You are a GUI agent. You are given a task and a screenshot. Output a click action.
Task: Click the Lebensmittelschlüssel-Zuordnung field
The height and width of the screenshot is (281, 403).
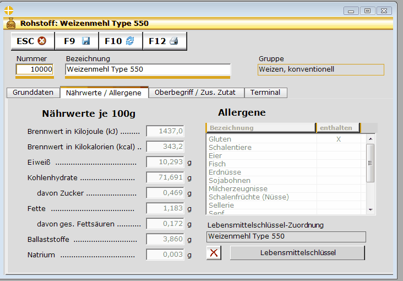coord(286,237)
